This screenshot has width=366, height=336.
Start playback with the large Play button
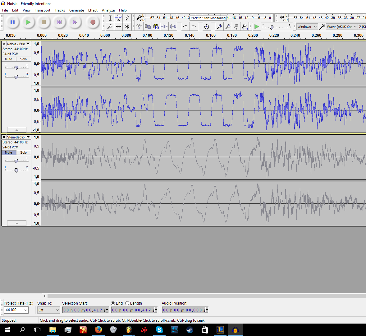click(28, 22)
